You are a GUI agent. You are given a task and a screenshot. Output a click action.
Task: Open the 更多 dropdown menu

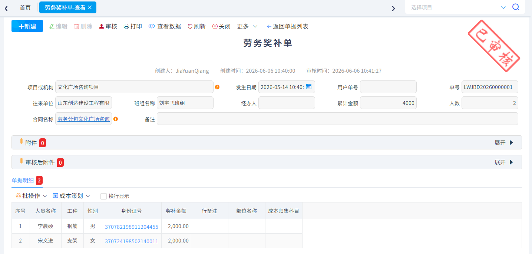pyautogui.click(x=247, y=26)
